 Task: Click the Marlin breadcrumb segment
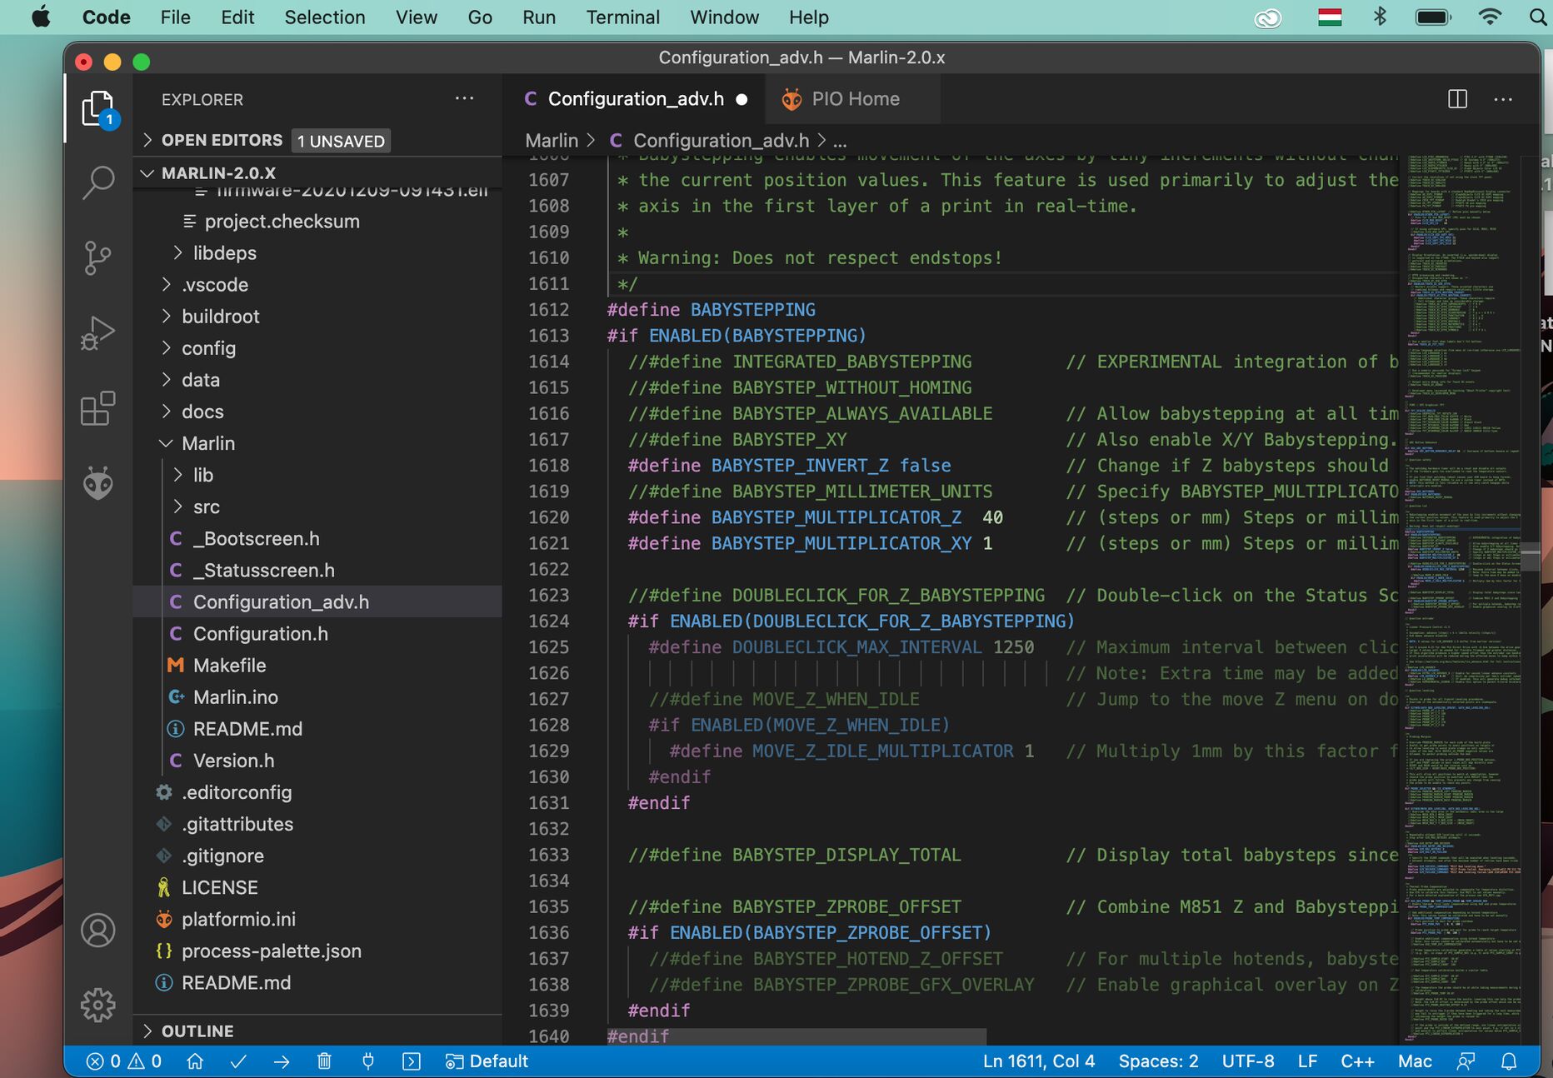coord(552,141)
